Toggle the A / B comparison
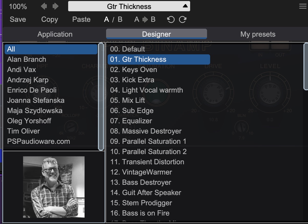 [113, 20]
